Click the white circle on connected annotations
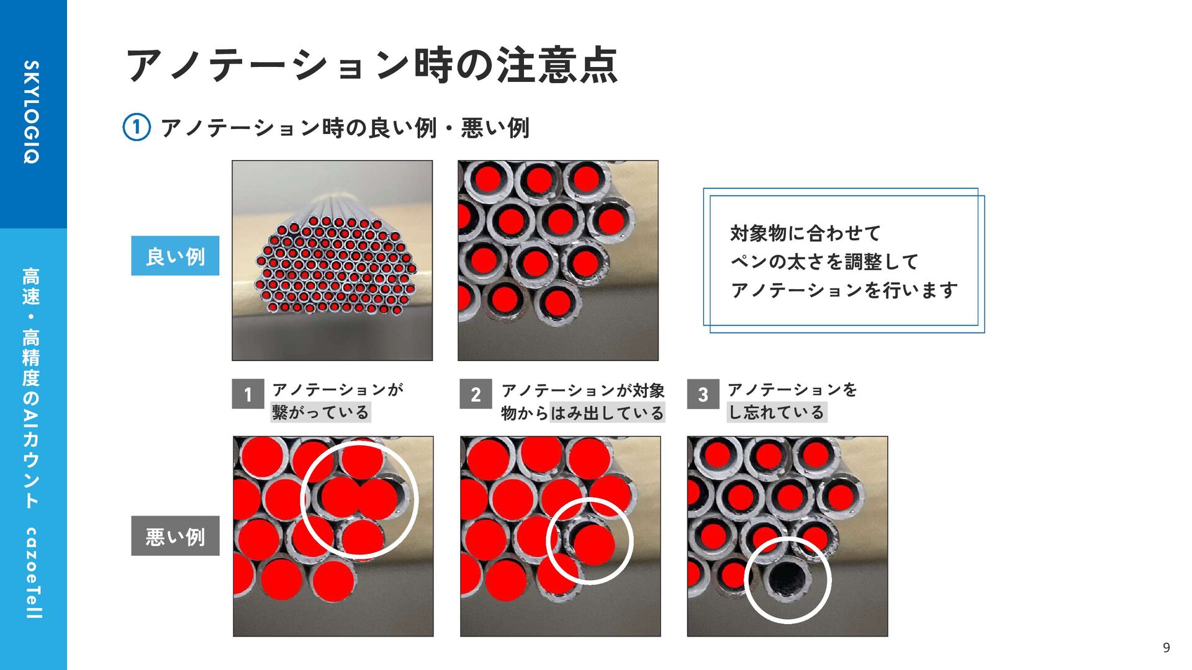The image size is (1192, 670). (x=359, y=499)
